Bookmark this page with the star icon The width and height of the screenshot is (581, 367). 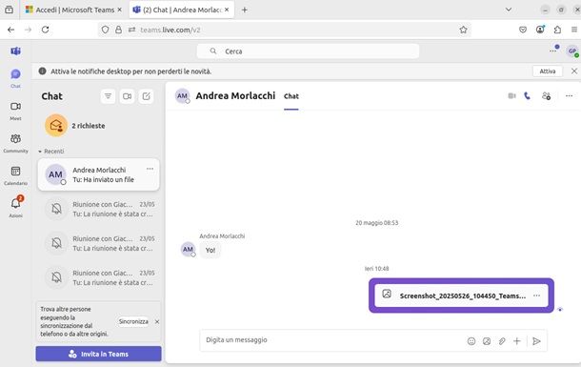(463, 30)
